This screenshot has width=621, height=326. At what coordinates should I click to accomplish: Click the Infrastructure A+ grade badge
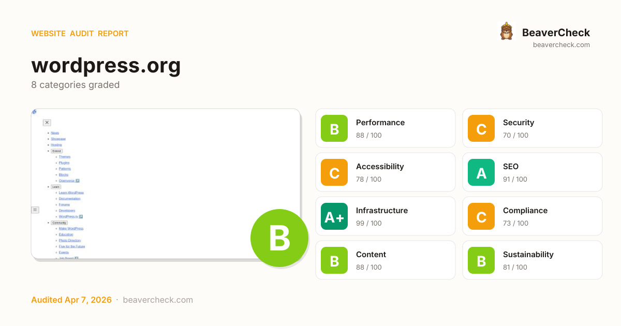(334, 216)
